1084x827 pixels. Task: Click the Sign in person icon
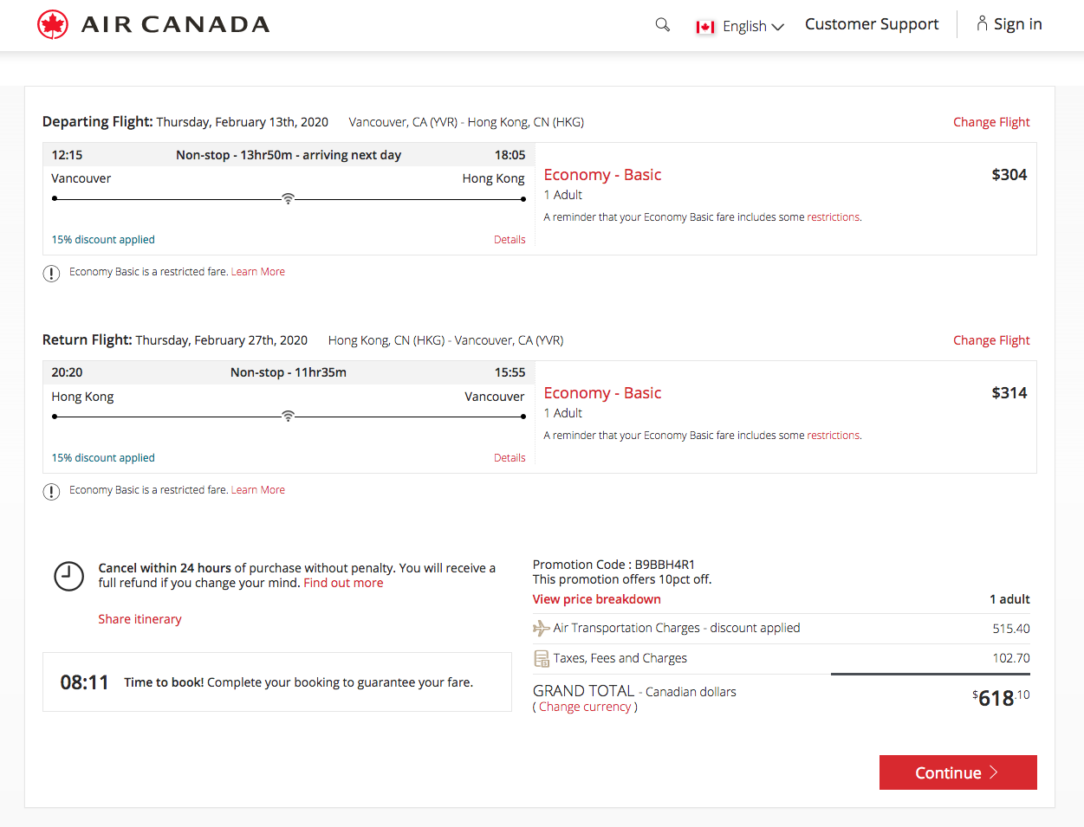(982, 23)
